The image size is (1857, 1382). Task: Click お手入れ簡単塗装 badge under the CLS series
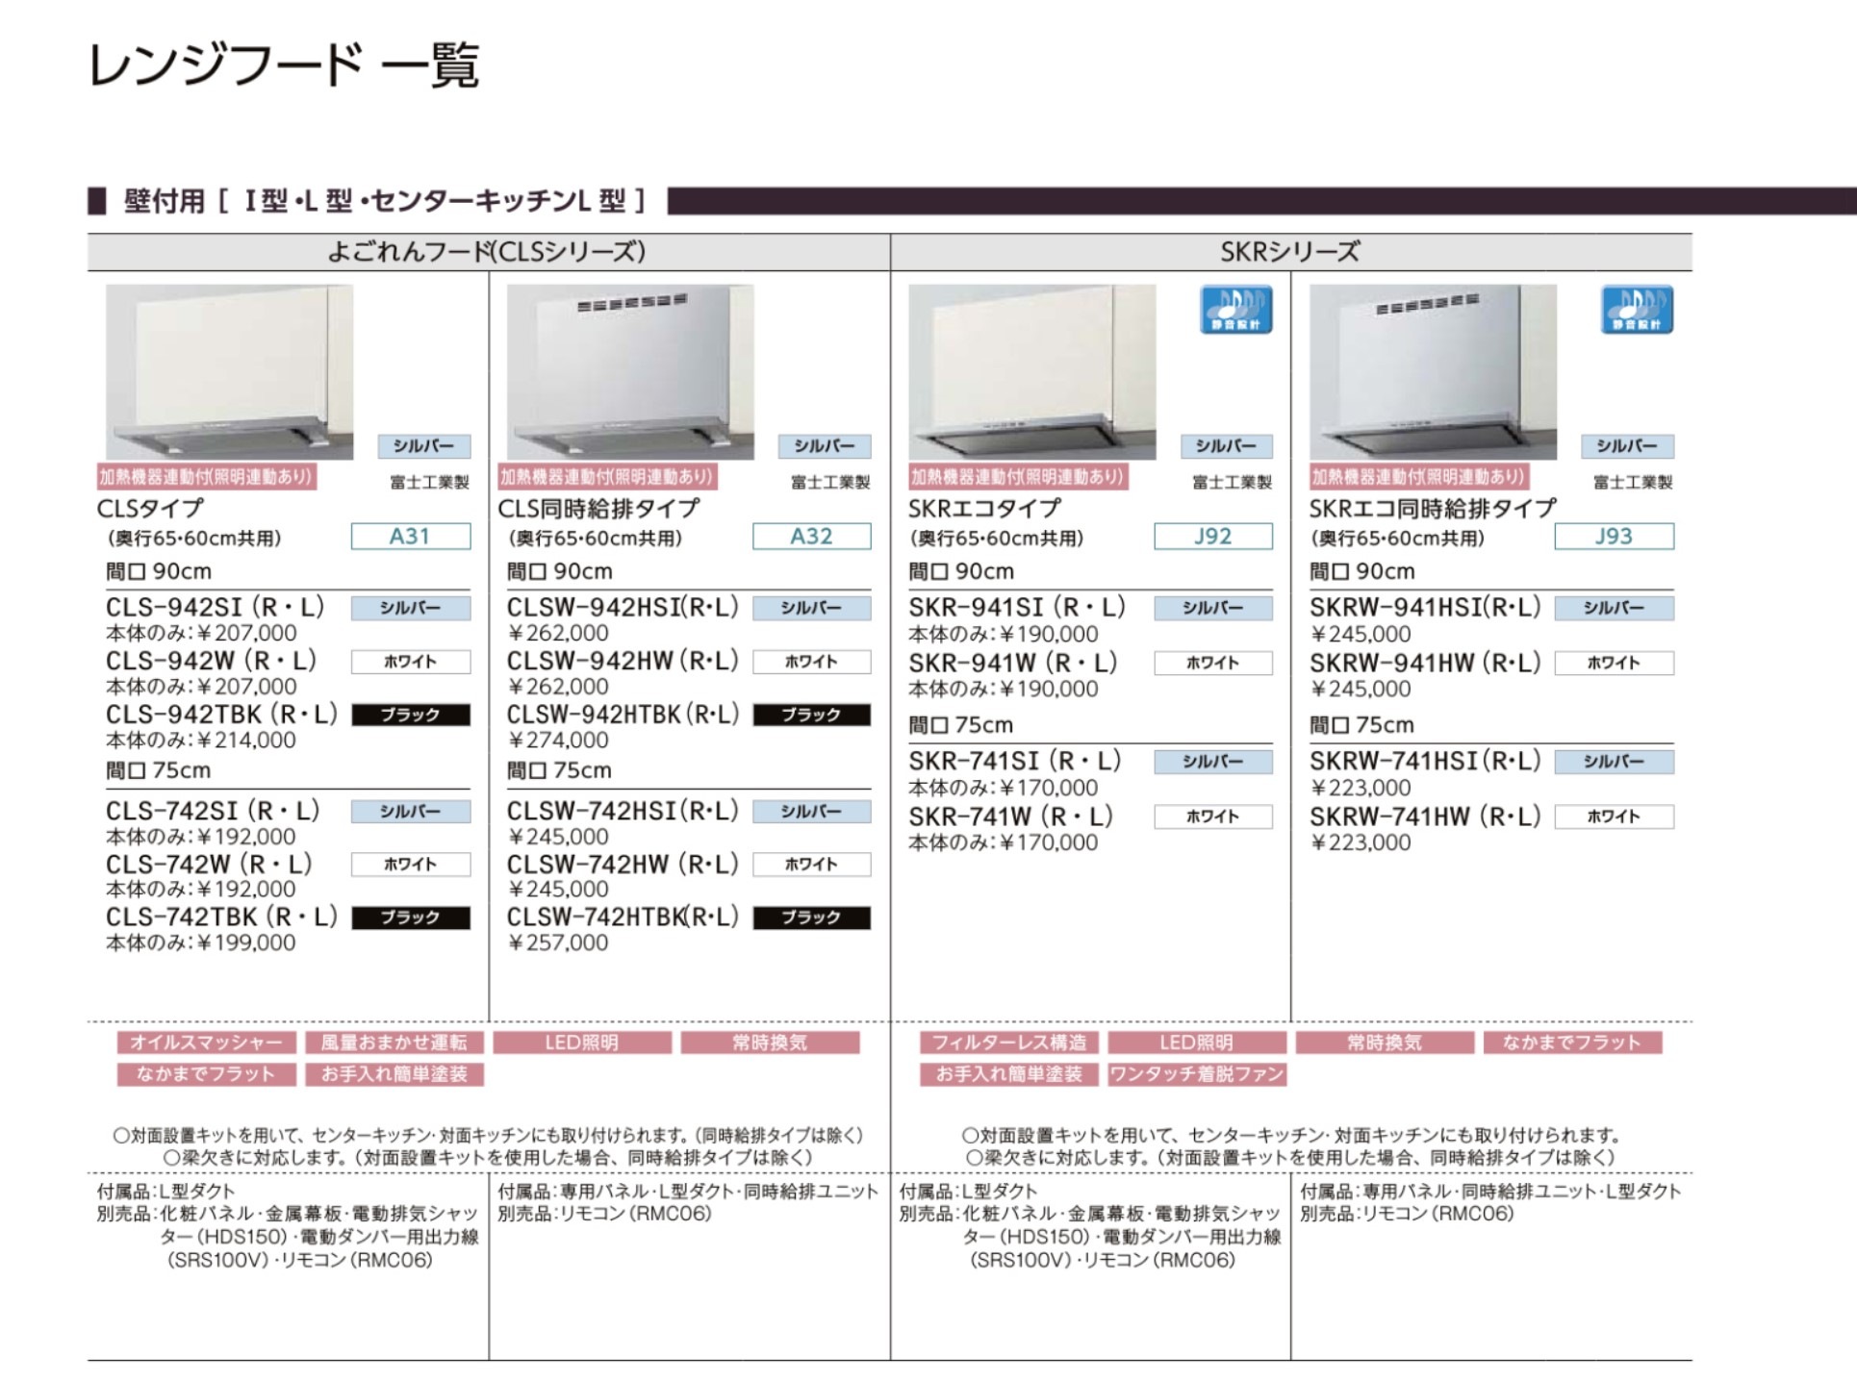pos(394,1074)
